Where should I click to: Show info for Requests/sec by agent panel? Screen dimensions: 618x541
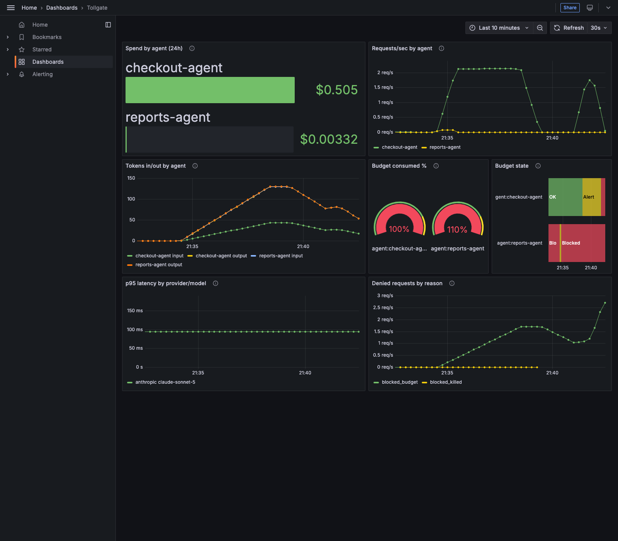click(441, 48)
